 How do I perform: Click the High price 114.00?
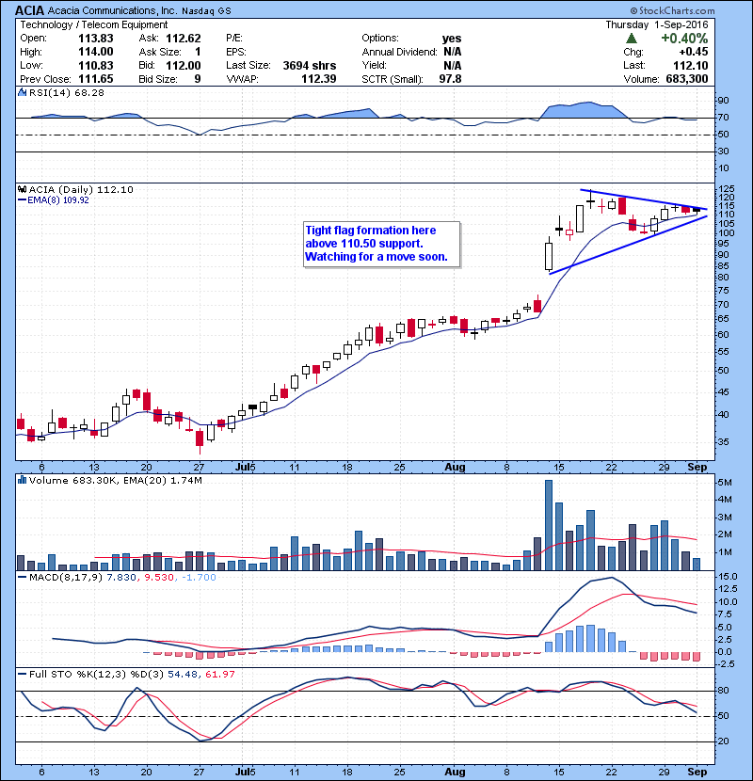tap(96, 52)
